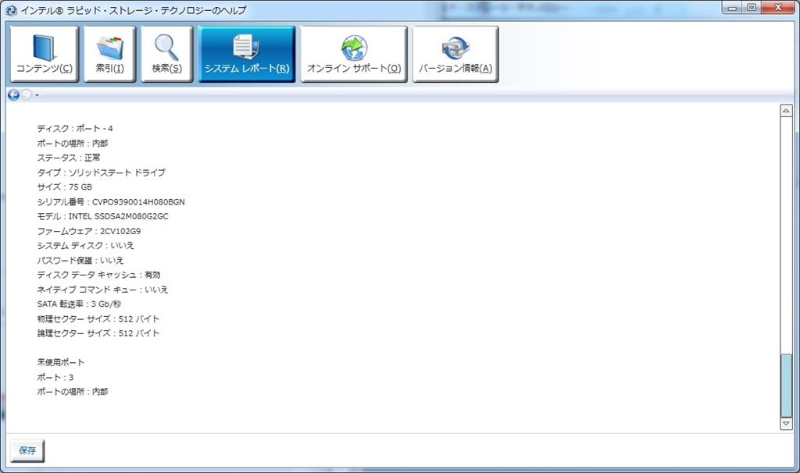Click the scrollbar up arrow
The width and height of the screenshot is (800, 473).
[x=786, y=111]
